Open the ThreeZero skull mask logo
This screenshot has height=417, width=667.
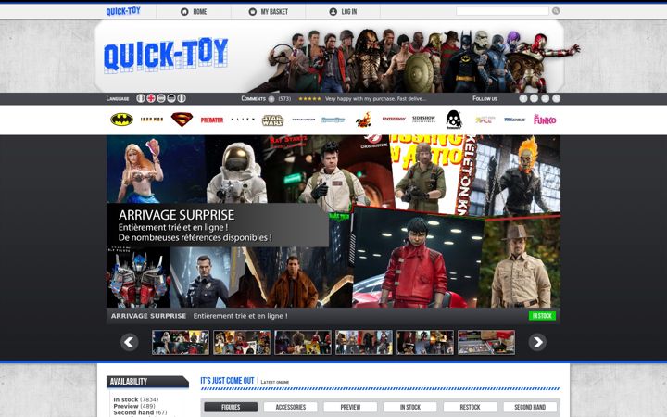454,120
